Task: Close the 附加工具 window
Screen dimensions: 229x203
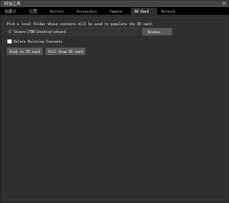Action: click(x=224, y=3)
